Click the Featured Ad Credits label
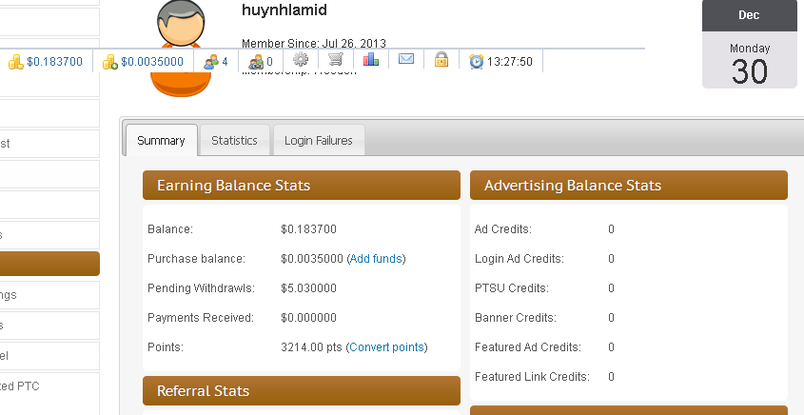Image resolution: width=804 pixels, height=415 pixels. click(528, 347)
